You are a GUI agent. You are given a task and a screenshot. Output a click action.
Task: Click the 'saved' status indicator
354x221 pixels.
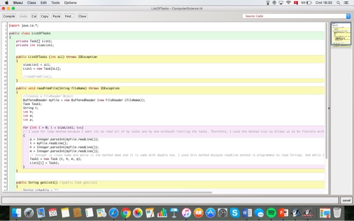pos(346,200)
